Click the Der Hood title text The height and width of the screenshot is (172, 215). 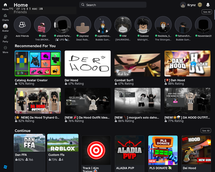pos(71,80)
